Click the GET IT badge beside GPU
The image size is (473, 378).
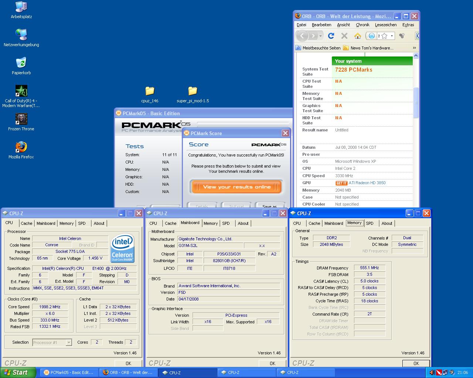[x=341, y=183]
